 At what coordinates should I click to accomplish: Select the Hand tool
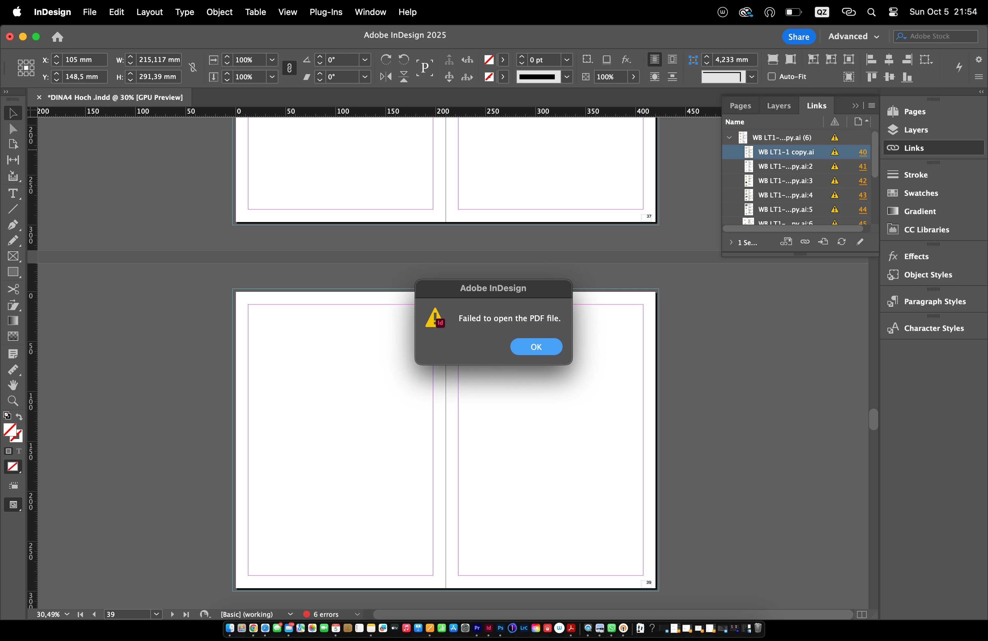[x=13, y=385]
